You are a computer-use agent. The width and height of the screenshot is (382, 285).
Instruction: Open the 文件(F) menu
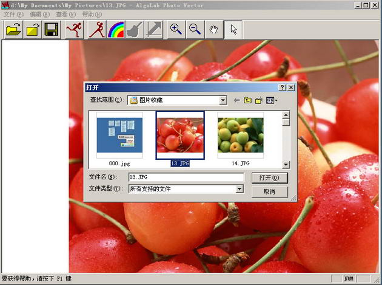13,15
